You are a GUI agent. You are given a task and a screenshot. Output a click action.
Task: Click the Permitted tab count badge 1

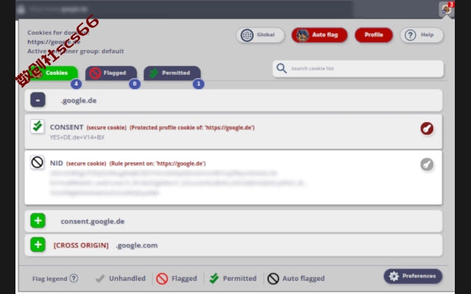(199, 84)
